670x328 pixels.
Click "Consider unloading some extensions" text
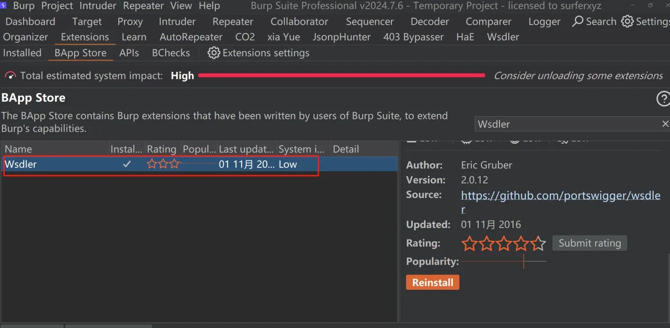point(578,76)
